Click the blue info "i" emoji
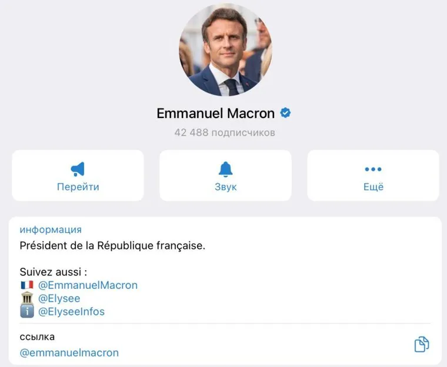Screen dimensions: 447x367 point(27,312)
